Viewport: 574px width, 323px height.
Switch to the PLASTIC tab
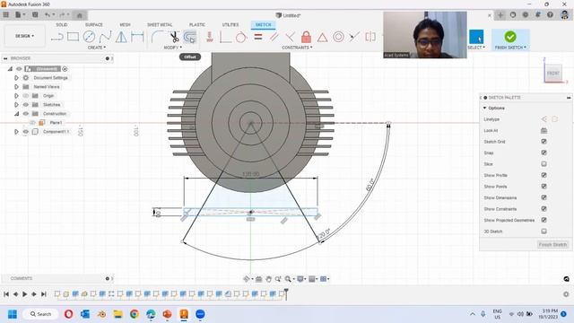[197, 24]
